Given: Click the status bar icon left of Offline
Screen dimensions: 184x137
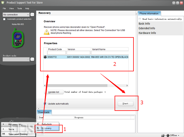Looking at the screenshot, I should [163, 135].
